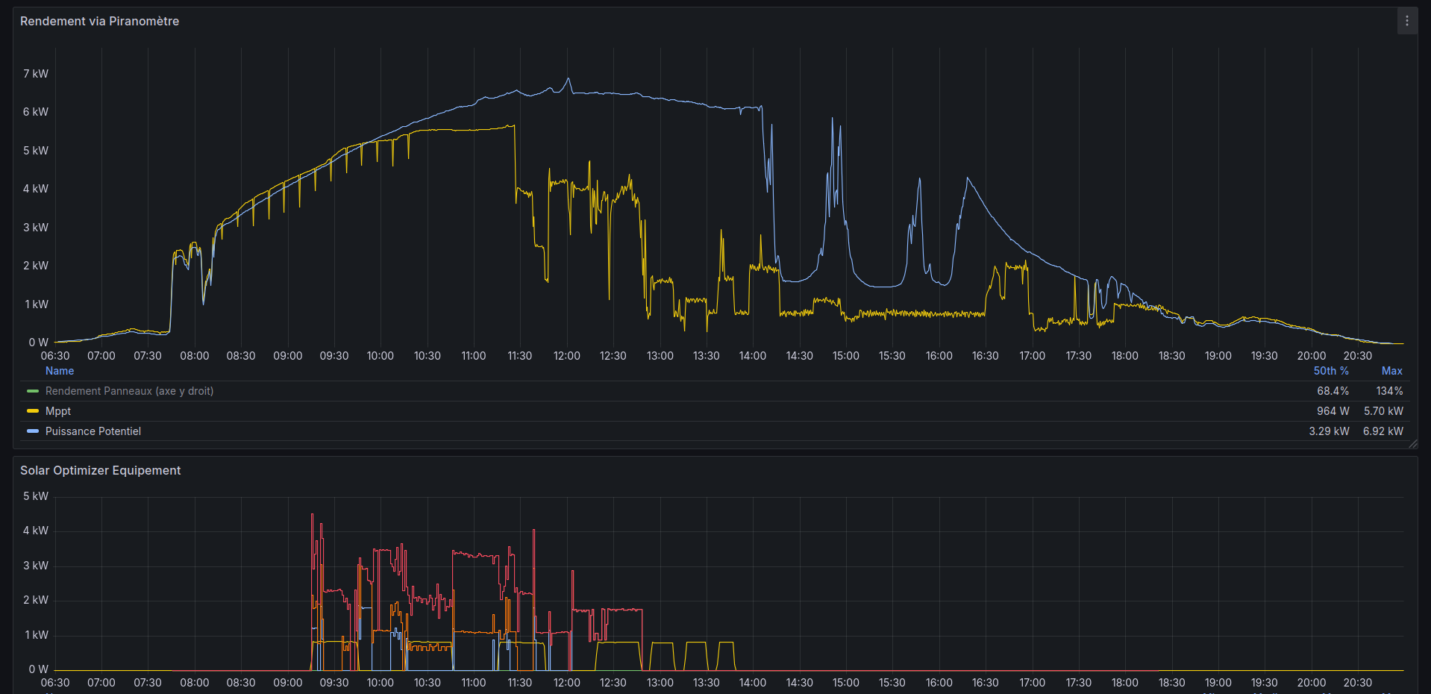1431x694 pixels.
Task: Open the Rendement via Piranomètre panel menu
Action: (x=1406, y=21)
